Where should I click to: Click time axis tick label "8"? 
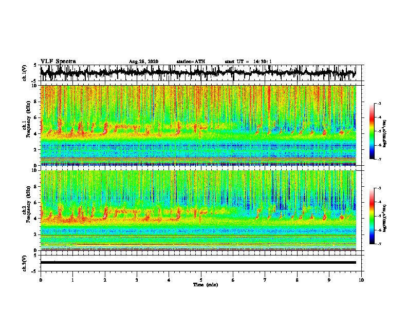(297, 280)
